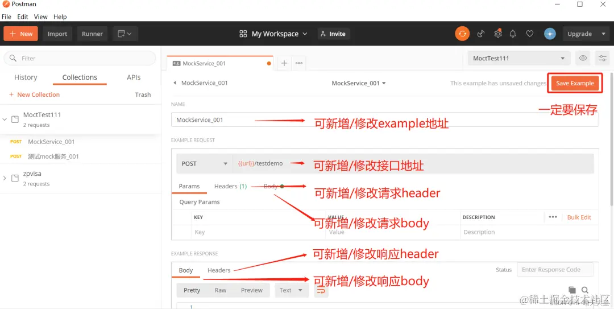Open the Help menu
The height and width of the screenshot is (309, 614).
(60, 17)
